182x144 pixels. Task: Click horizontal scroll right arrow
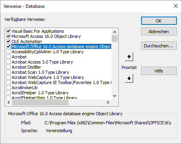tap(108, 102)
